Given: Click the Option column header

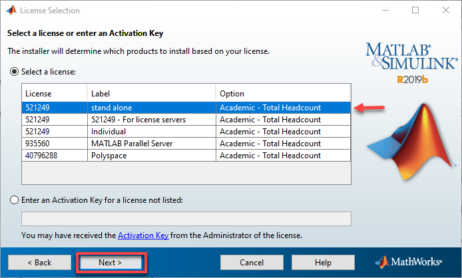Looking at the screenshot, I should [283, 93].
